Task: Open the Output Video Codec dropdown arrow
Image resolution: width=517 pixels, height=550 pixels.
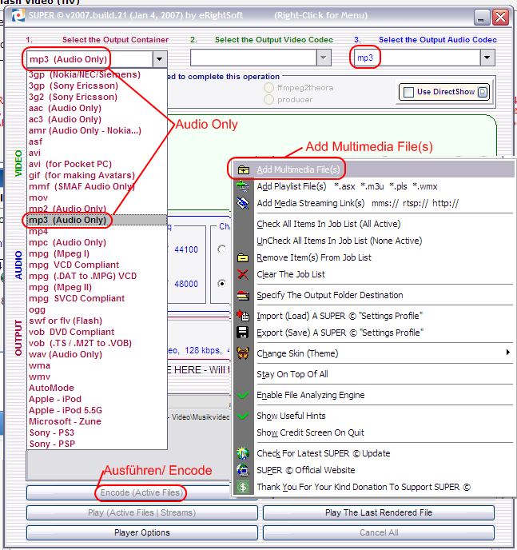Action: tap(324, 58)
